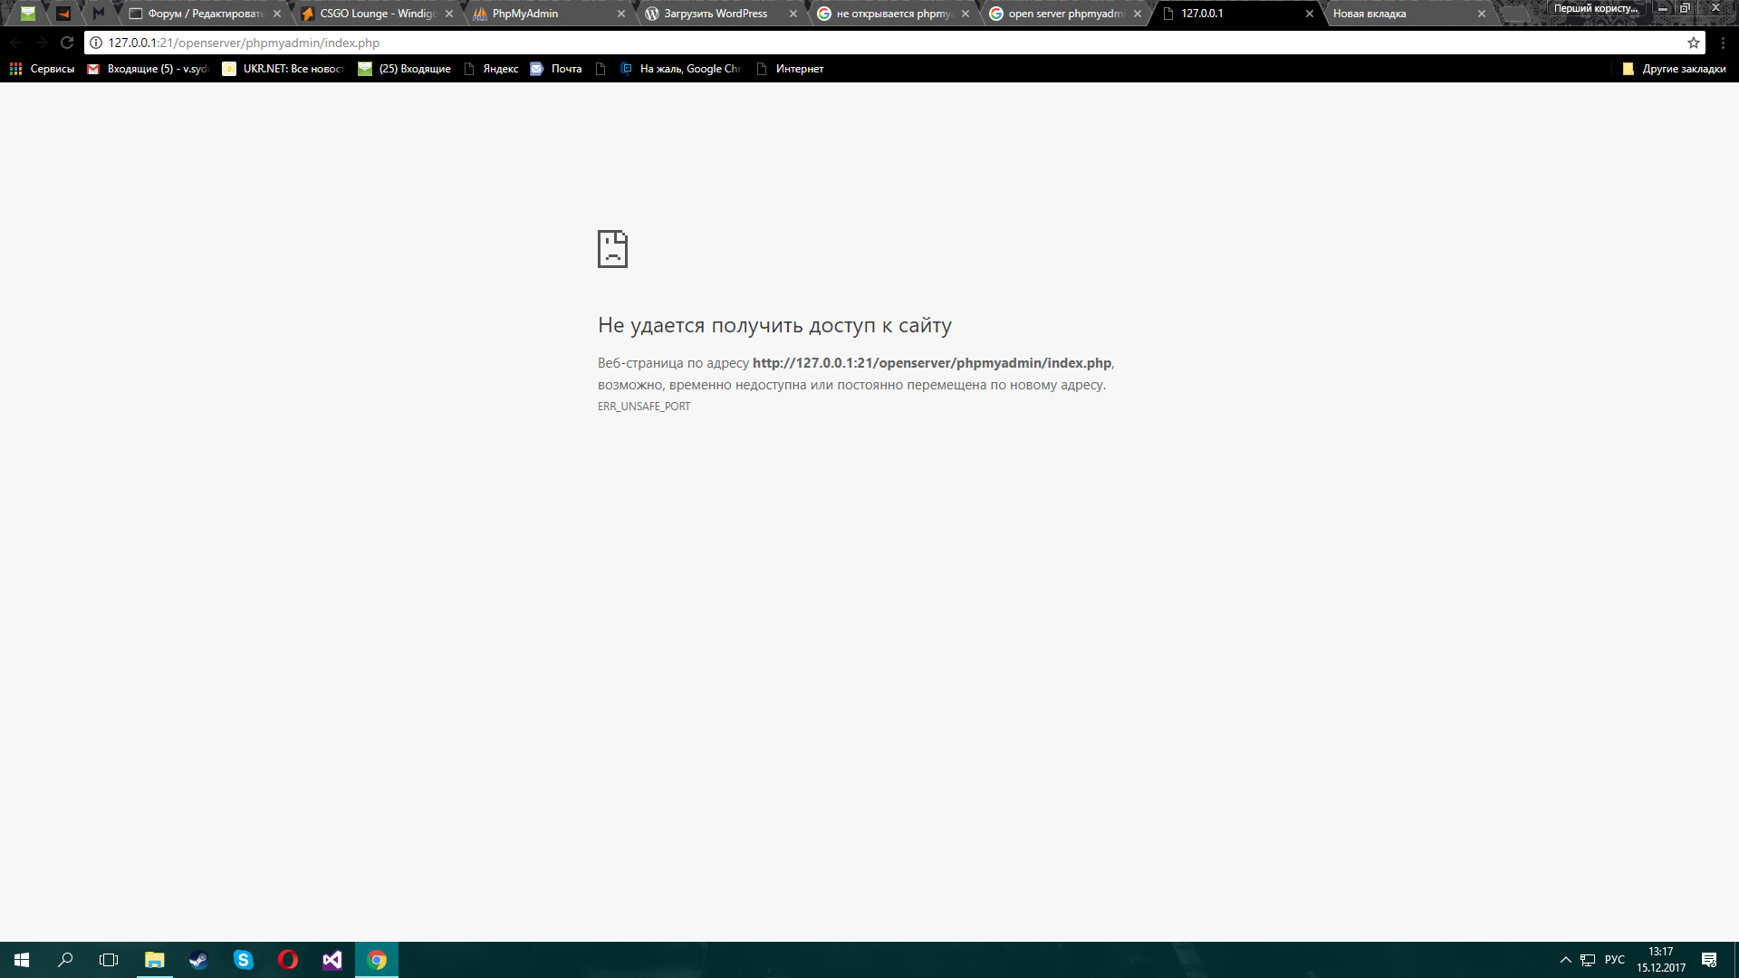Open Steam from the taskbar
The height and width of the screenshot is (978, 1739).
[x=198, y=960]
